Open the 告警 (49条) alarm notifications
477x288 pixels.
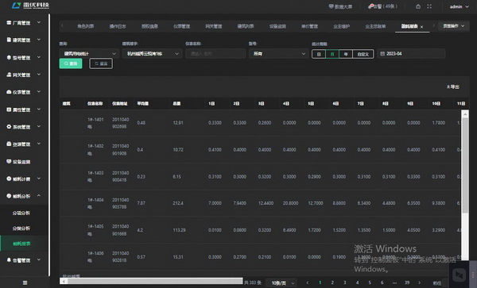(x=382, y=6)
